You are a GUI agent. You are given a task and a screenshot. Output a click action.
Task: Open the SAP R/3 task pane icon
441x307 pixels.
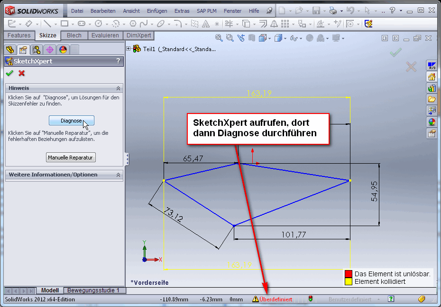[432, 65]
